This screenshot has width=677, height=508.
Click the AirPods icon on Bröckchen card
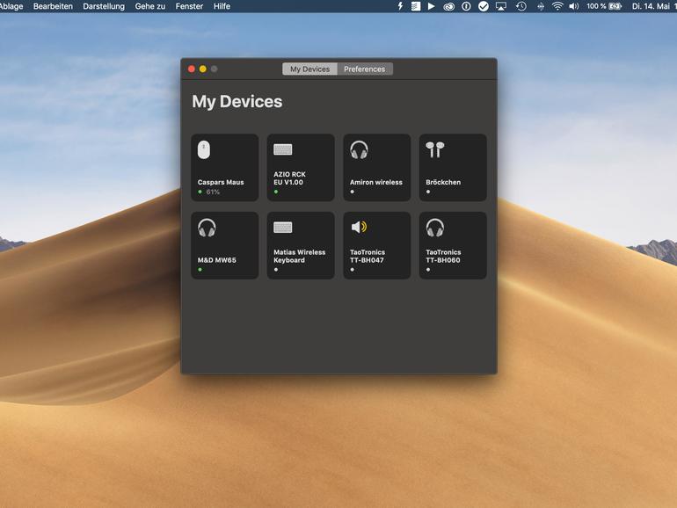pos(435,149)
